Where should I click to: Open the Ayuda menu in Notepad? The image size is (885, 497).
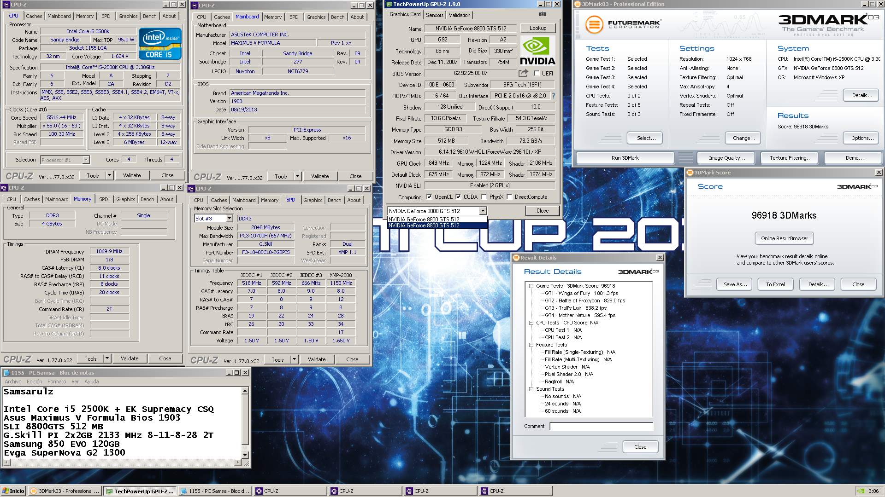tap(92, 381)
